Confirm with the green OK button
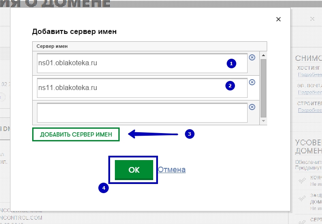 coord(134,170)
